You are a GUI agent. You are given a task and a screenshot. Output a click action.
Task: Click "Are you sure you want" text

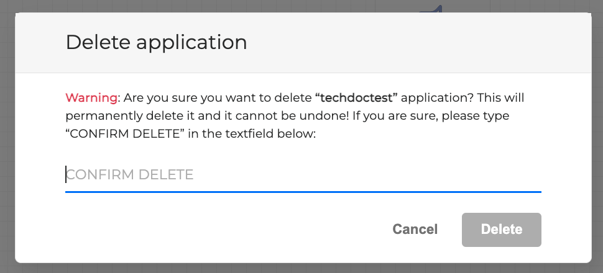click(176, 98)
